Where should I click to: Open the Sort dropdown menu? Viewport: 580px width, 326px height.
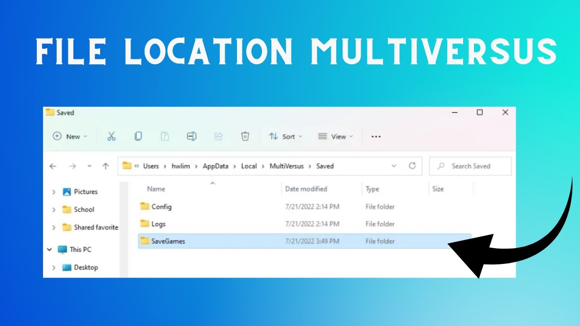pos(285,136)
